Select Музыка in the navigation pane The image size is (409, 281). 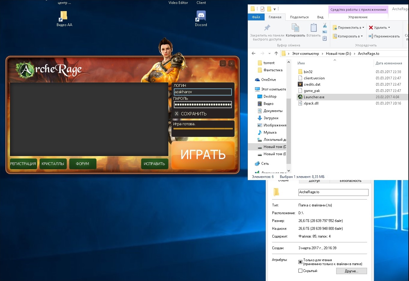point(270,132)
